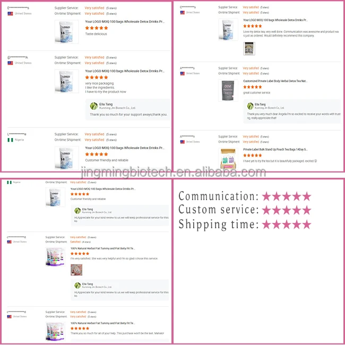Click the US flag beside reviewer @***A
Viewport: 345px width, 345px height.
[x=10, y=63]
